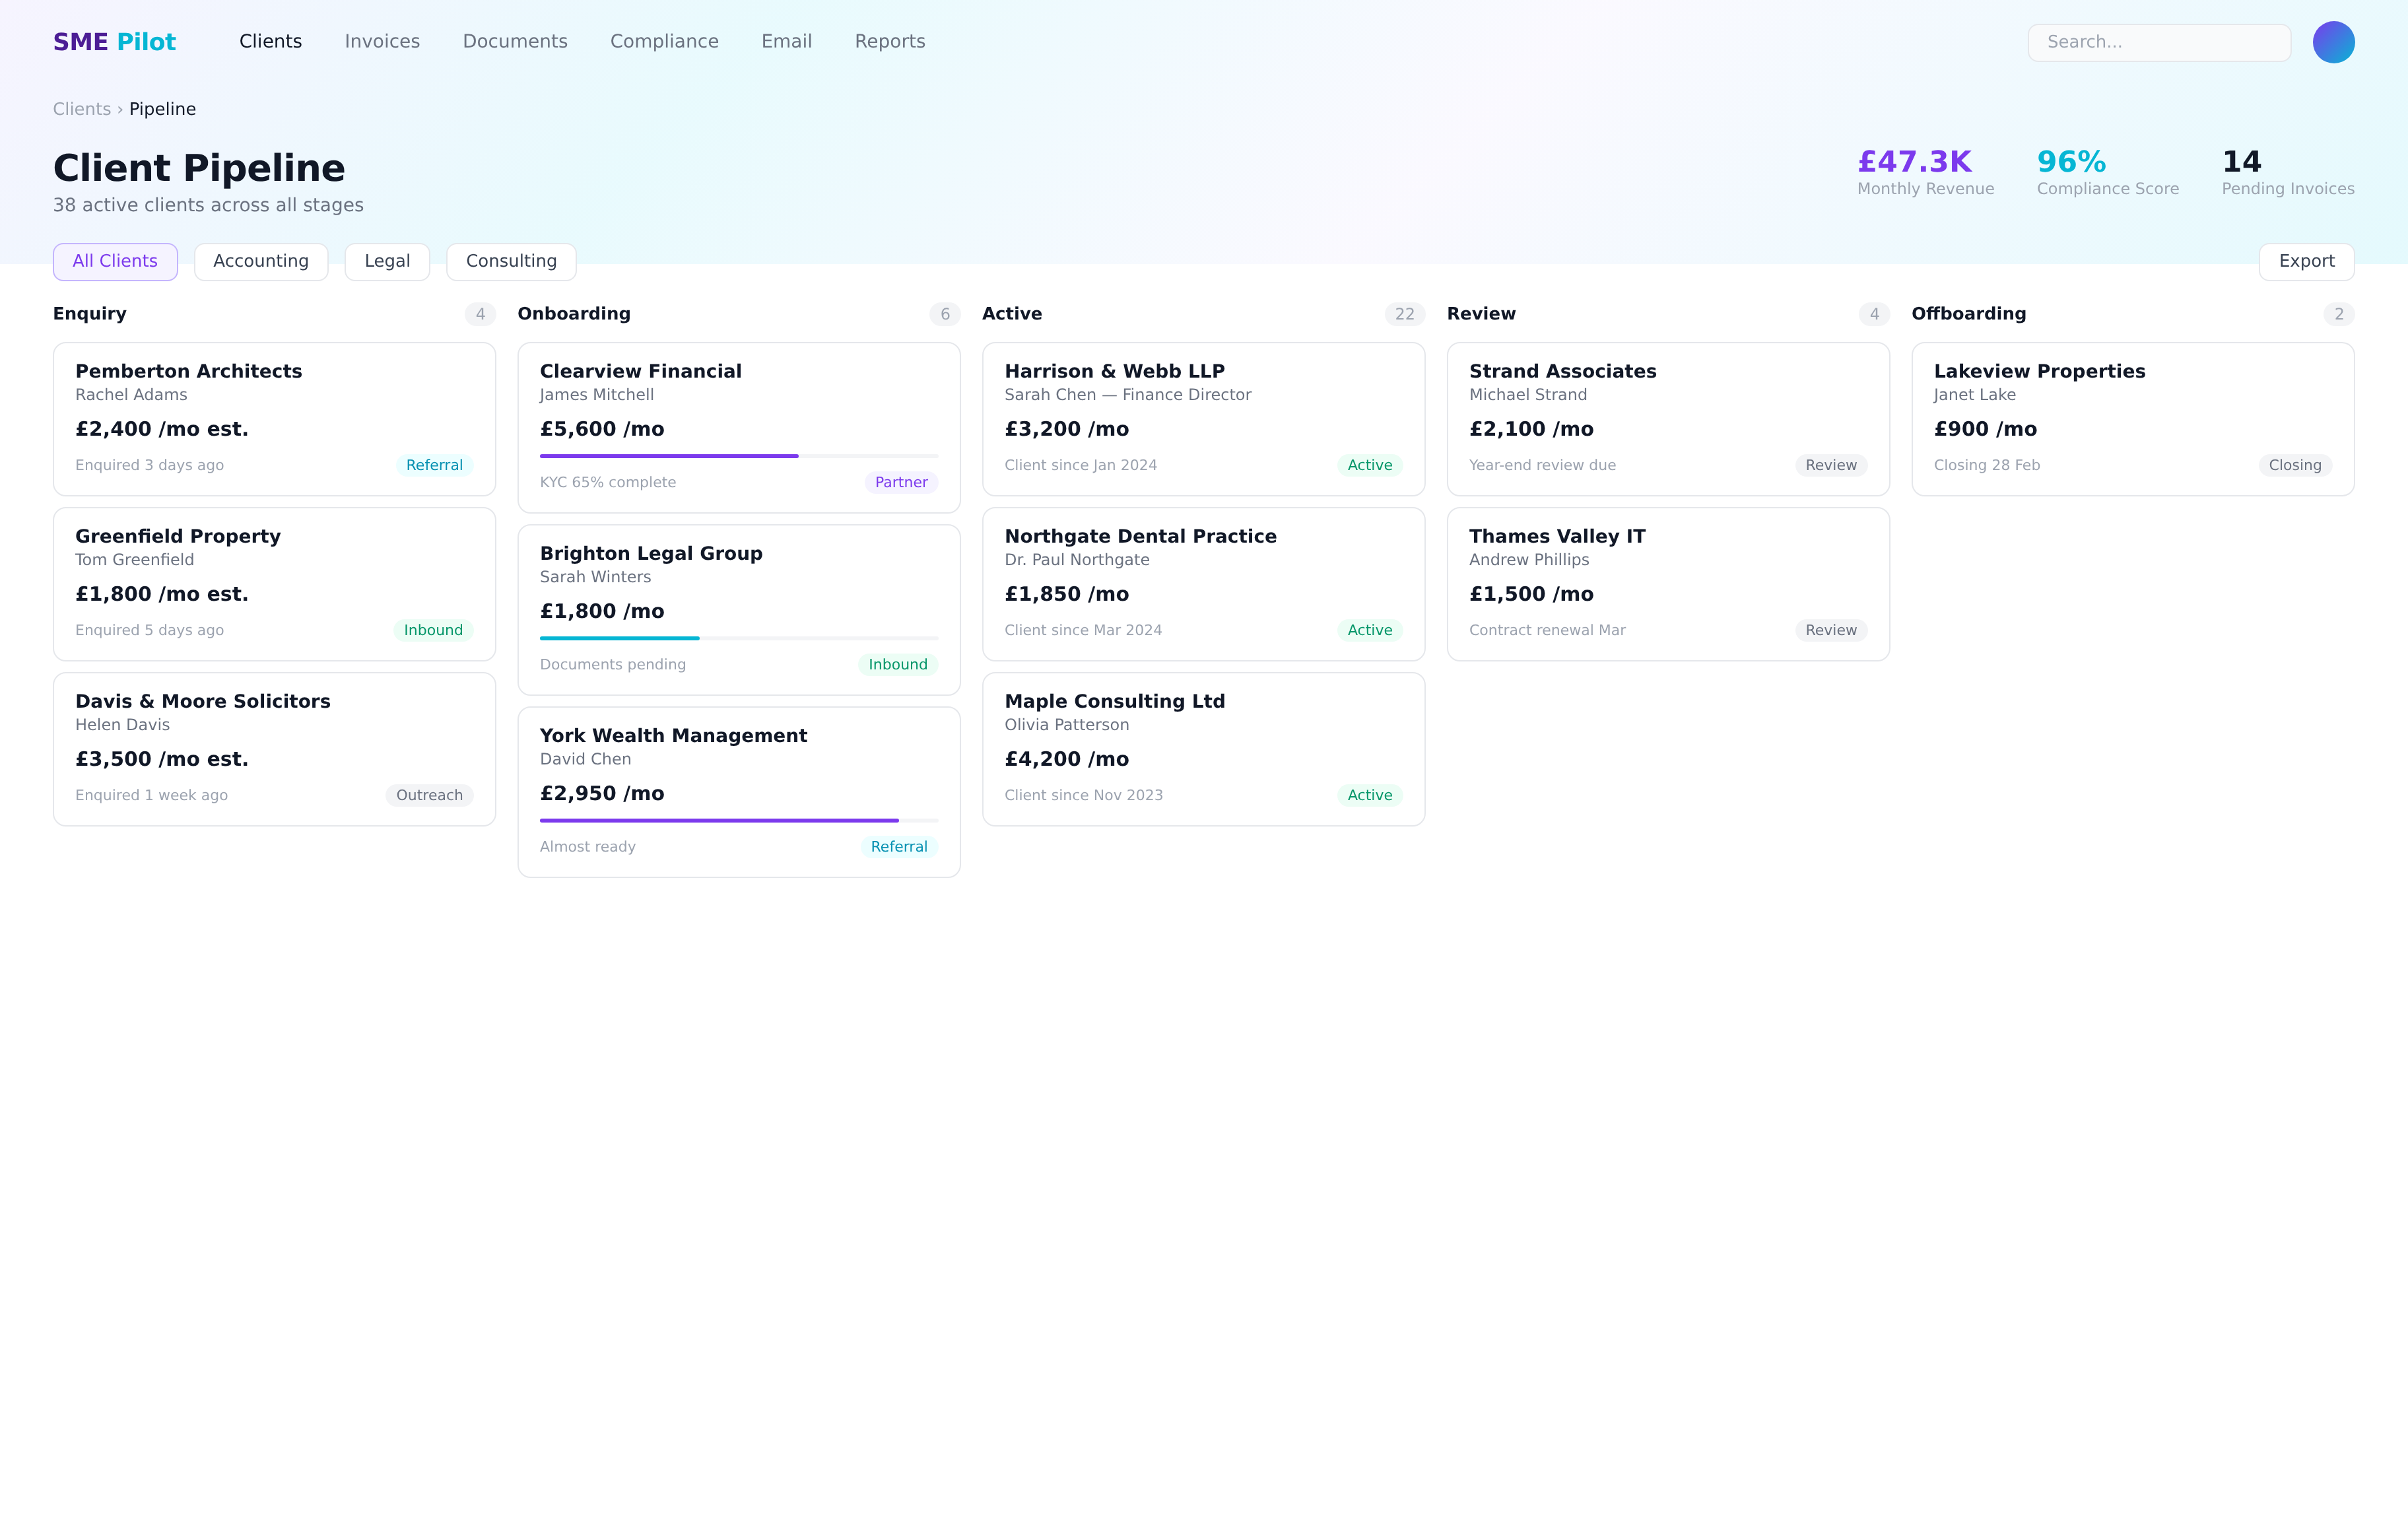Click York Wealth Management progress bar
The image size is (2408, 1521).
pos(738,820)
